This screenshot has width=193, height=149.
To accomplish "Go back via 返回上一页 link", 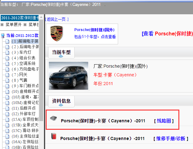I will click(57, 19).
